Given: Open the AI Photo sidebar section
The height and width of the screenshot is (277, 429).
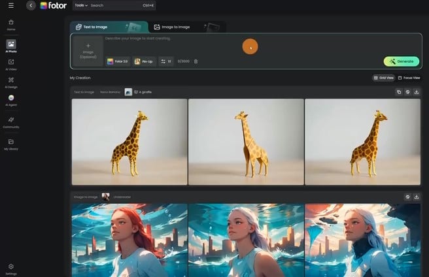Looking at the screenshot, I should [11, 46].
